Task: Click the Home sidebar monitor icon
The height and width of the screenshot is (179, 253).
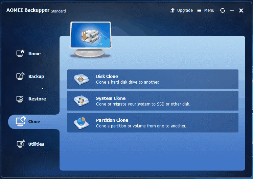Action: [21, 53]
